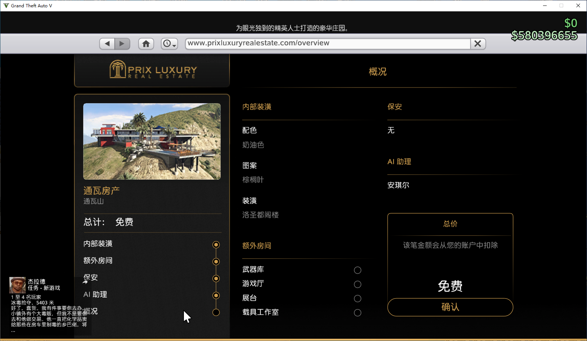Minimize the Grand Theft Auto V window
The width and height of the screenshot is (587, 341).
545,5
